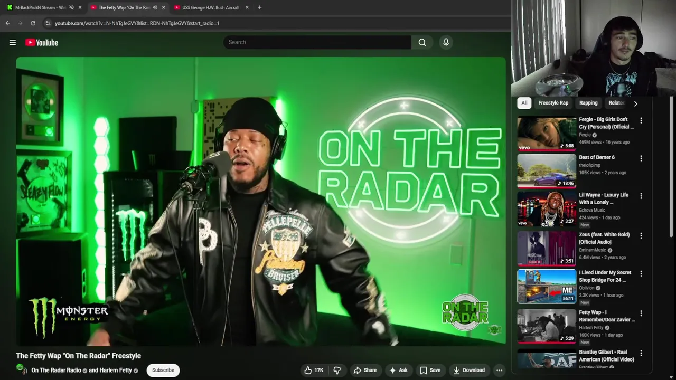Close the MrBackPackN Stream tab
This screenshot has width=676, height=380.
point(80,7)
